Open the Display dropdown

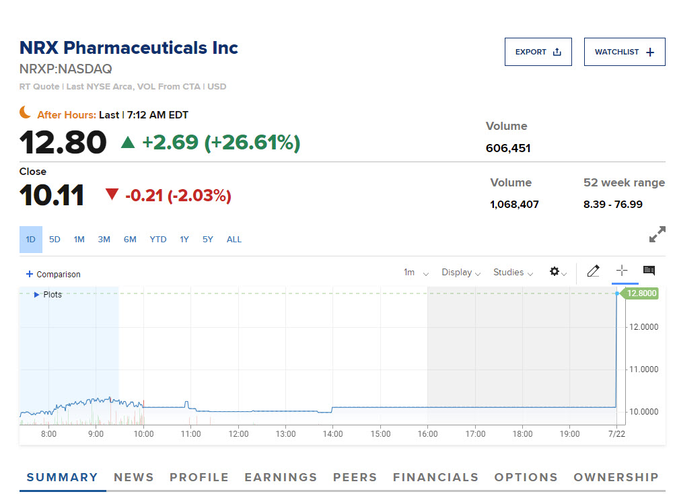461,273
